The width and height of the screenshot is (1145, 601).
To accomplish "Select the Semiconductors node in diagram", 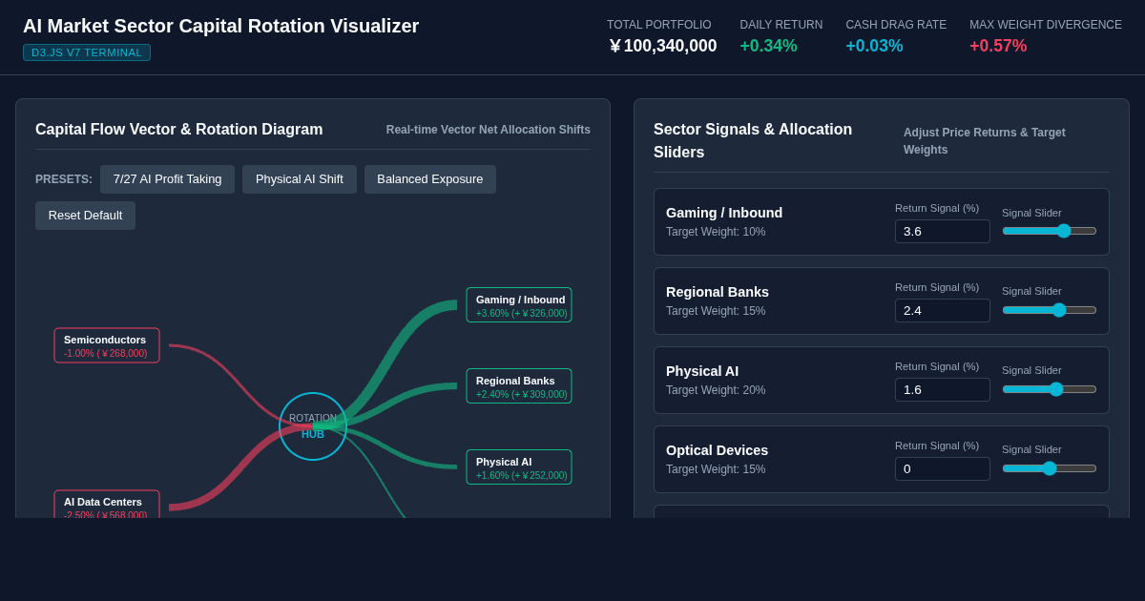I will [107, 345].
